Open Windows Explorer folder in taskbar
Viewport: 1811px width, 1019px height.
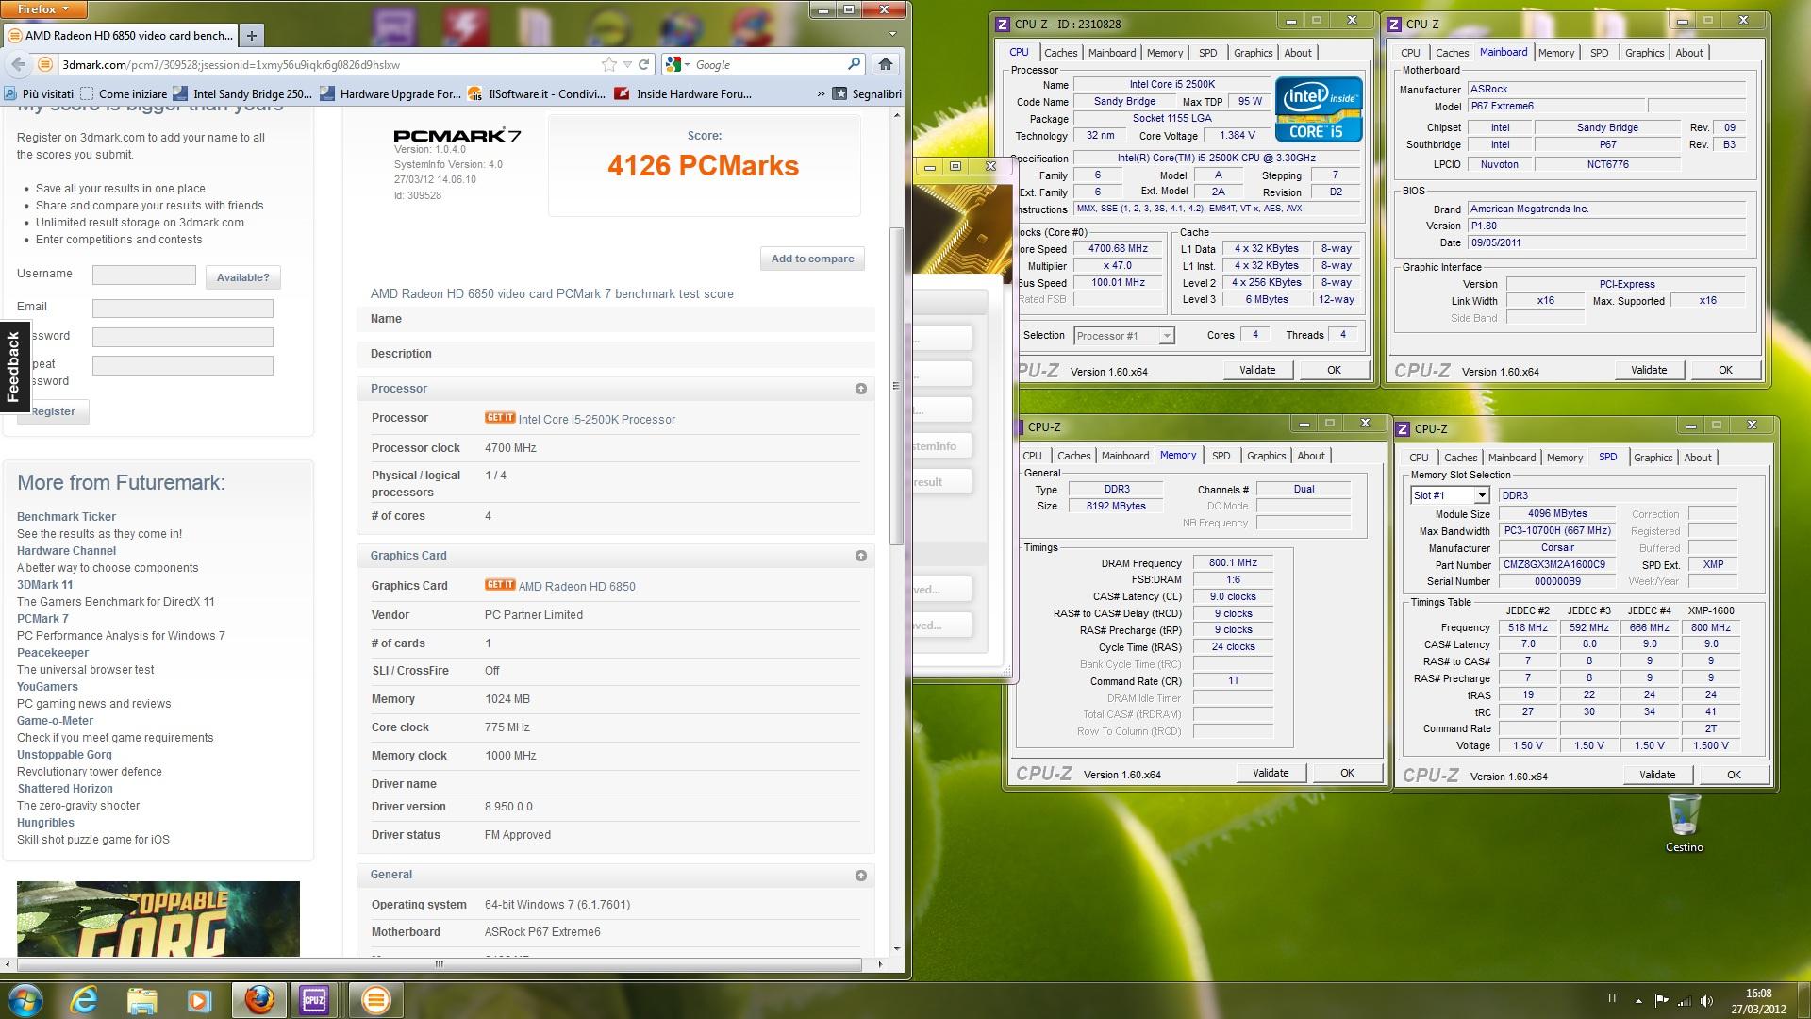[141, 999]
